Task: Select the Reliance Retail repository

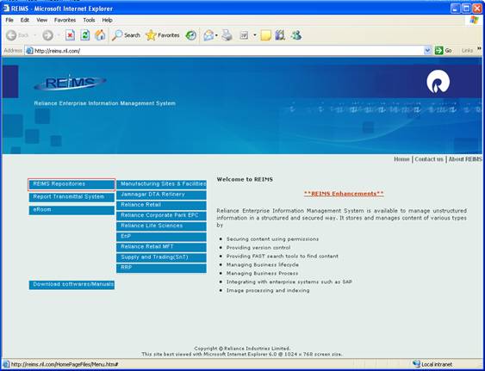Action: click(161, 205)
